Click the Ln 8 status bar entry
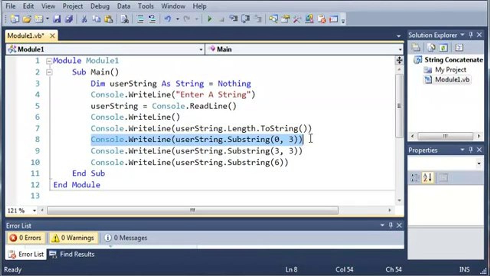The image size is (490, 276). tap(291, 269)
